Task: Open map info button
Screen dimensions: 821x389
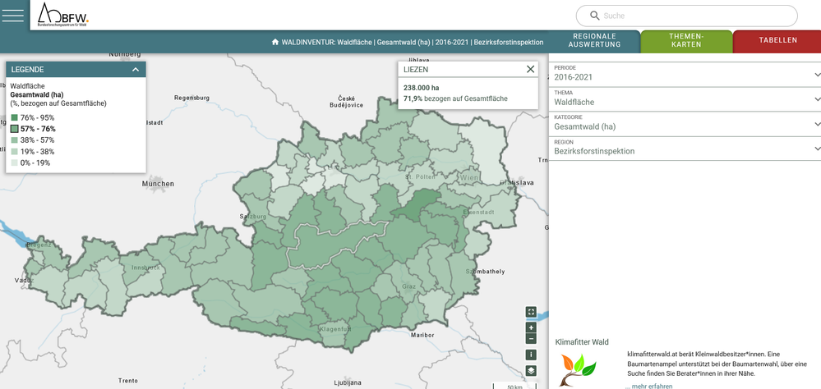Action: point(531,355)
